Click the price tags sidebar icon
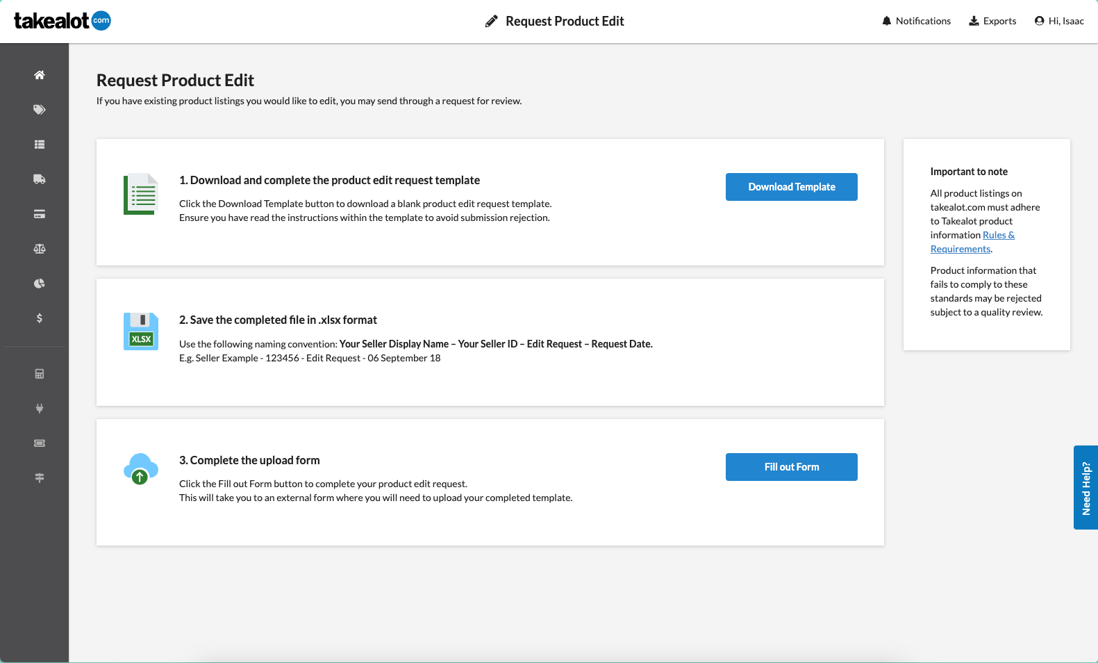The width and height of the screenshot is (1098, 663). pos(40,110)
